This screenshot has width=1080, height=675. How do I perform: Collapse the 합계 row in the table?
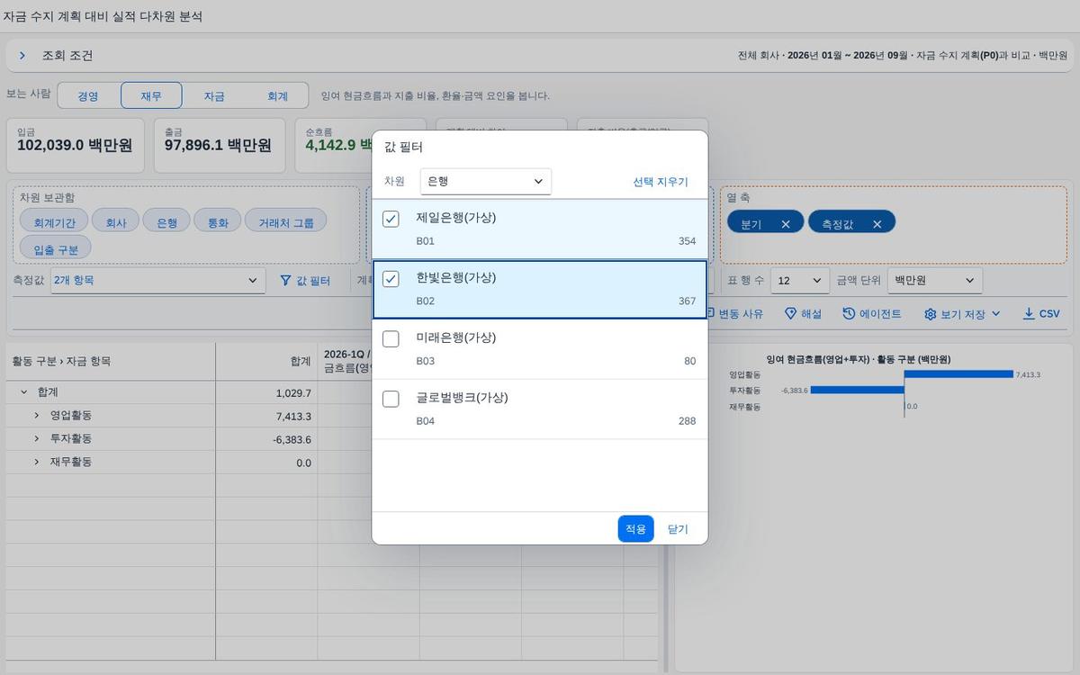(x=23, y=392)
